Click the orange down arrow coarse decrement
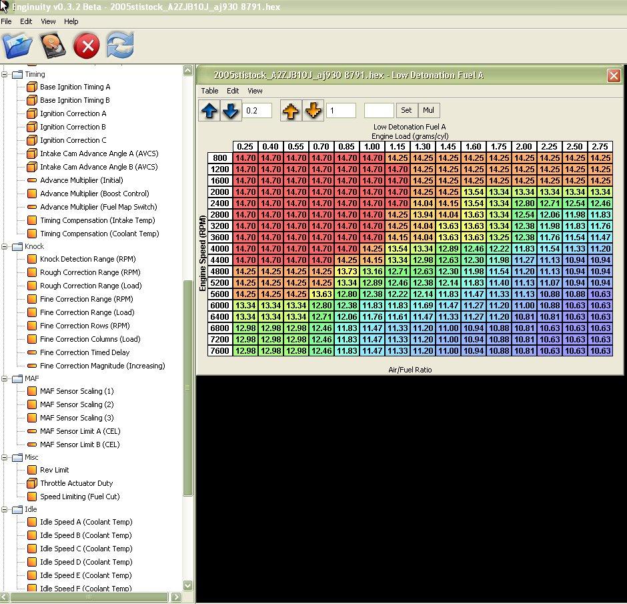This screenshot has width=627, height=604. pos(313,111)
